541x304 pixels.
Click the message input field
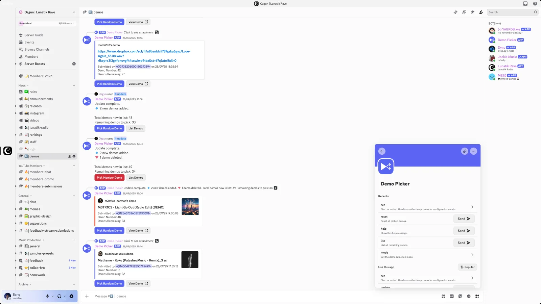point(203,296)
